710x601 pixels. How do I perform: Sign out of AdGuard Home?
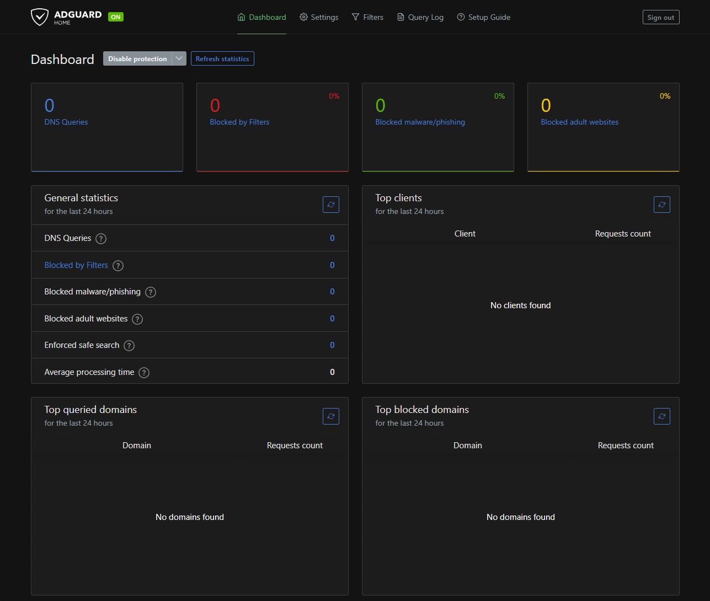tap(660, 17)
